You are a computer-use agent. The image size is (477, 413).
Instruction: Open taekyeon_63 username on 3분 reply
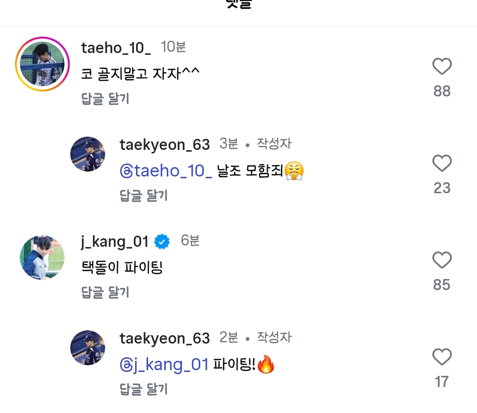point(164,145)
